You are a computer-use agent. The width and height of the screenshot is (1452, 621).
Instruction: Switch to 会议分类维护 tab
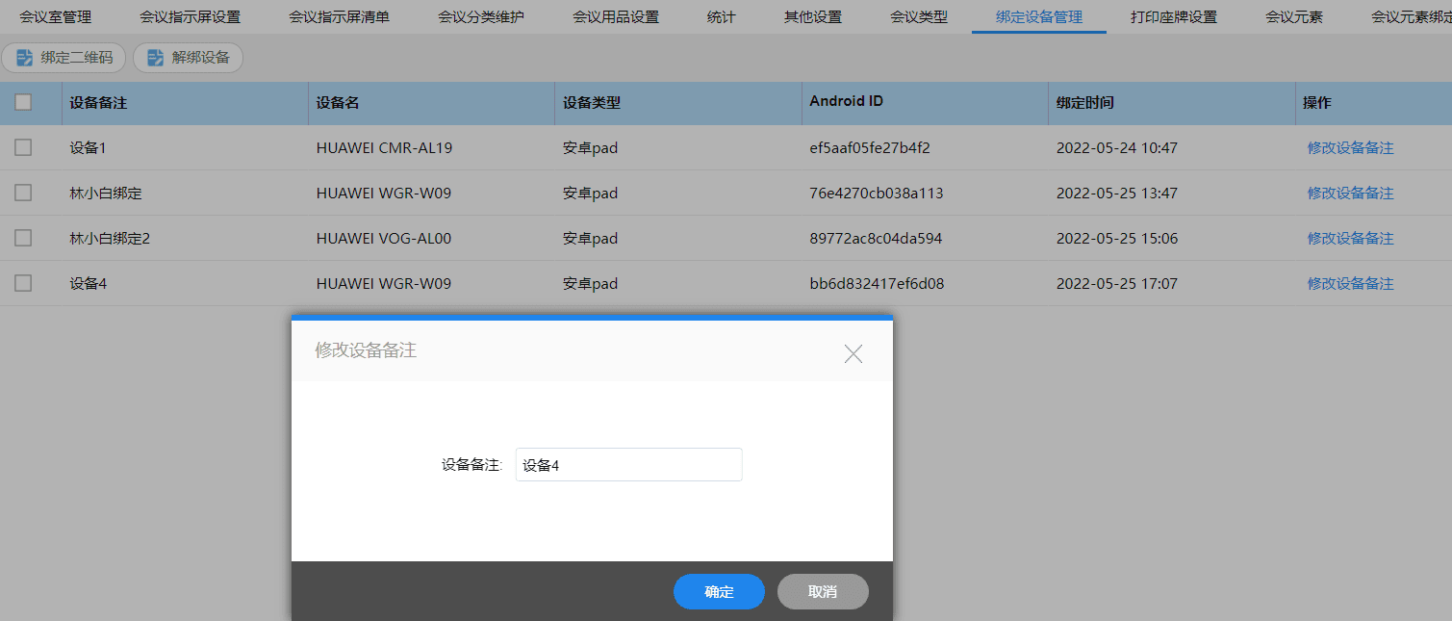(481, 16)
